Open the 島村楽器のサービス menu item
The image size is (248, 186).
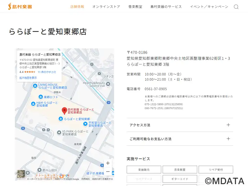point(166,7)
